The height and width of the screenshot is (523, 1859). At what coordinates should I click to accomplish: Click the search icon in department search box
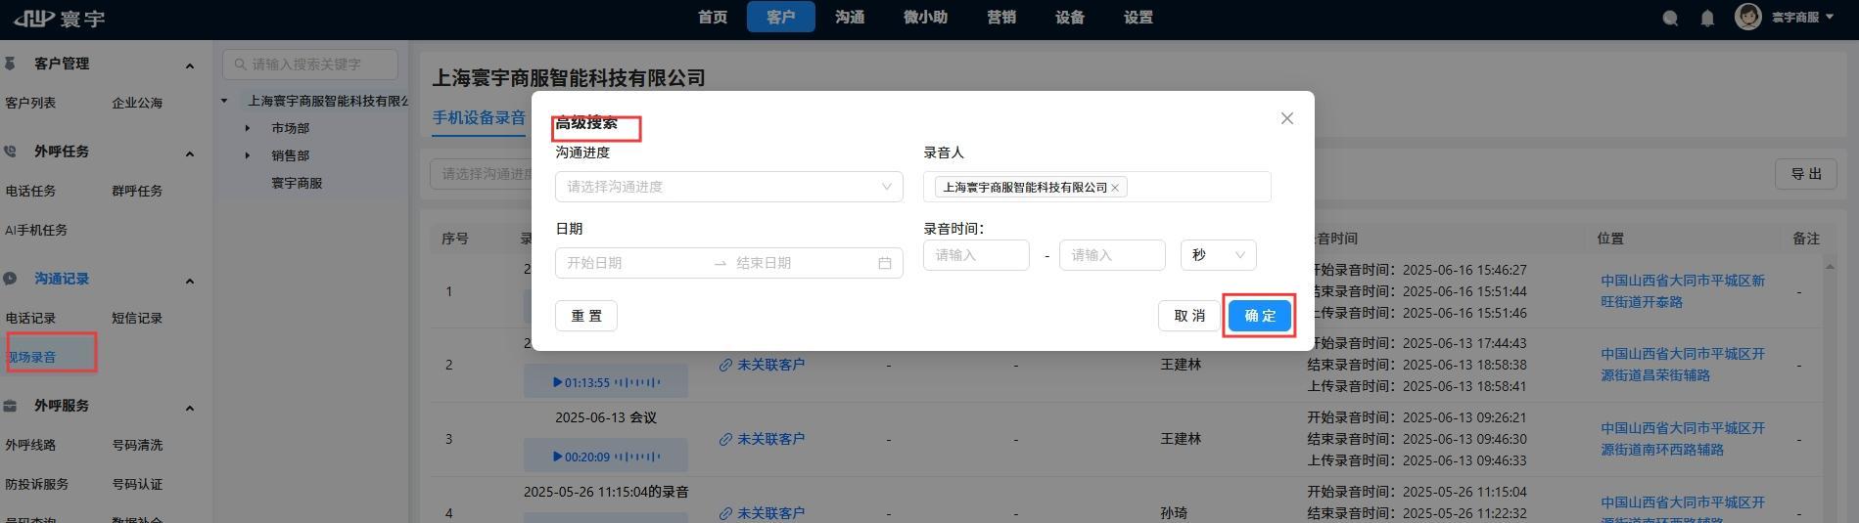click(240, 65)
